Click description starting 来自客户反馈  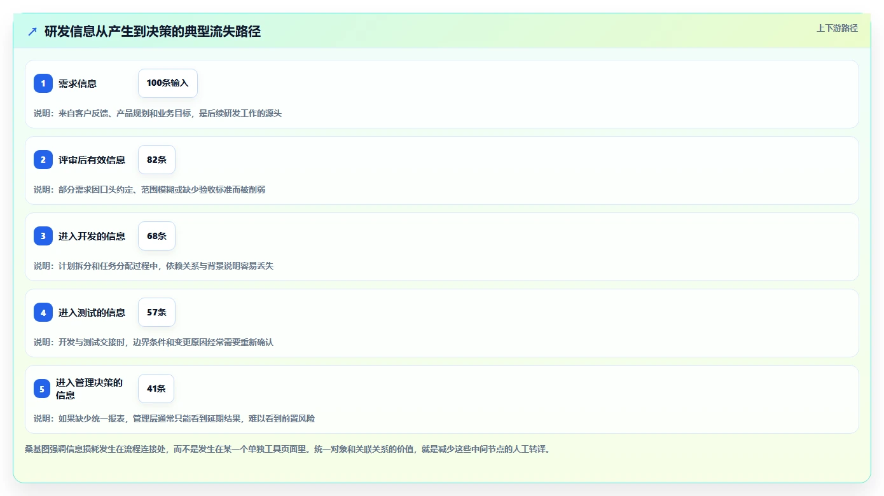pos(158,113)
